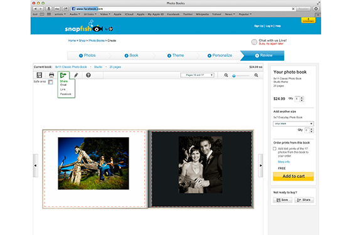
Task: Click the Print icon in toolbar
Action: click(51, 75)
